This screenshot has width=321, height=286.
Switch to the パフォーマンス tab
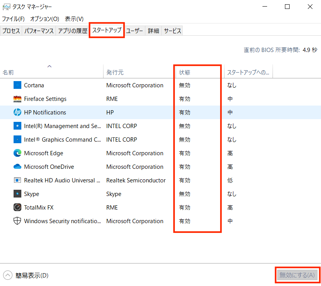[39, 31]
